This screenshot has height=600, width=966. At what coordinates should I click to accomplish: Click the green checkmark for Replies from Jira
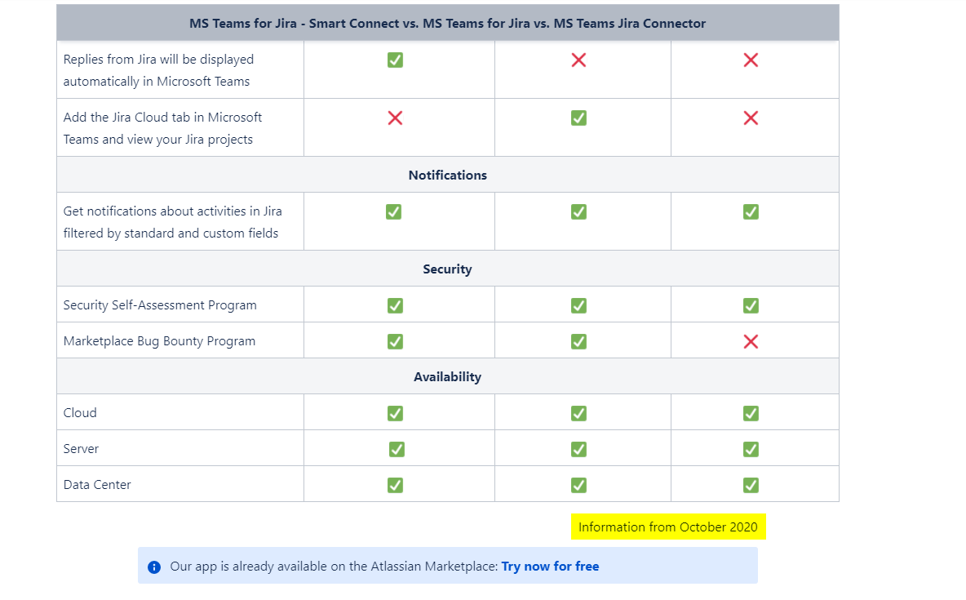click(395, 60)
